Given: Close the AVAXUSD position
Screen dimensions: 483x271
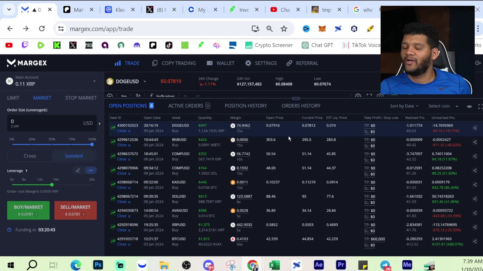Looking at the screenshot, I should click(124, 216).
